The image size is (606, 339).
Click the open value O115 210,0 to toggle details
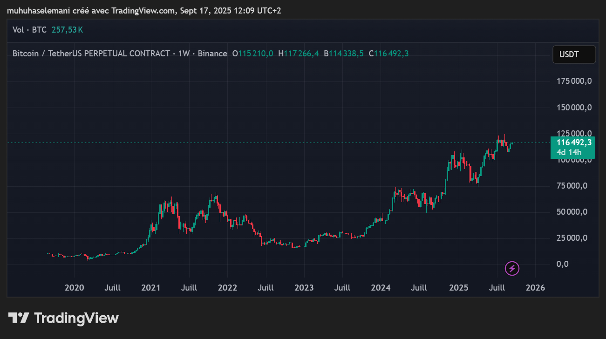point(253,53)
